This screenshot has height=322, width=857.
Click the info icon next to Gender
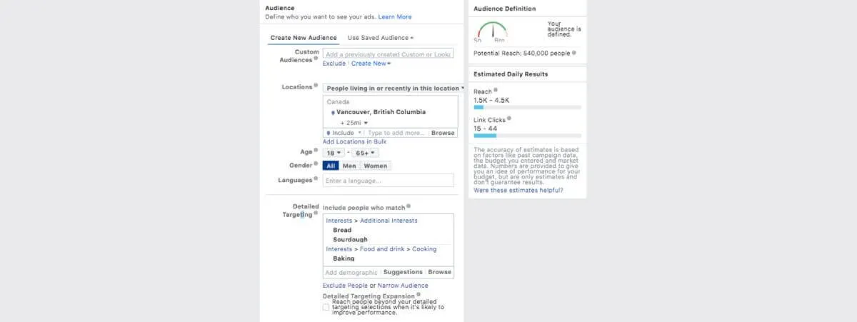point(316,165)
